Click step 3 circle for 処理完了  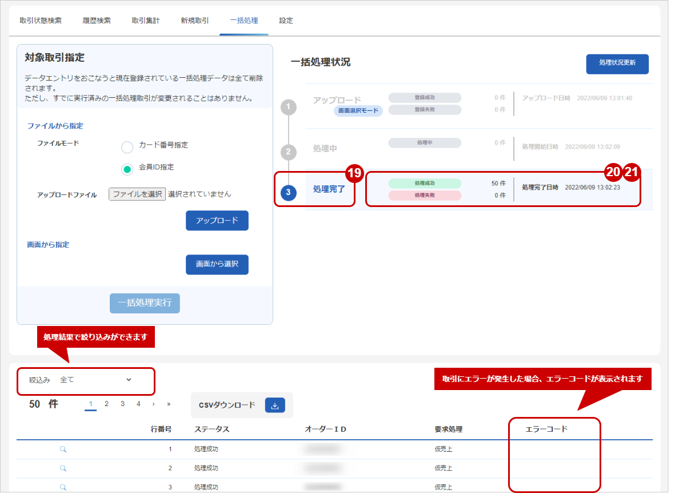click(289, 192)
